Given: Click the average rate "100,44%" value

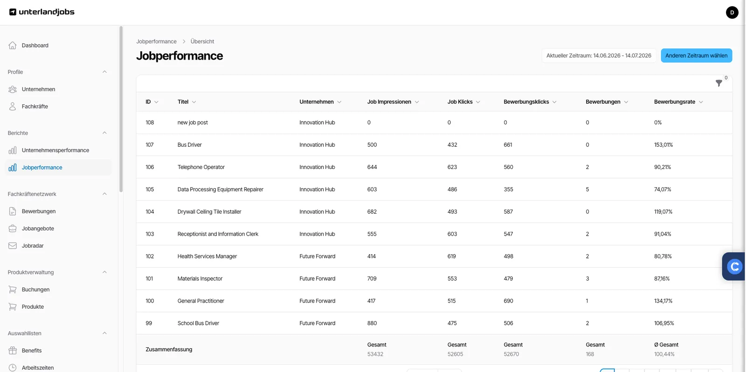Looking at the screenshot, I should [x=664, y=354].
